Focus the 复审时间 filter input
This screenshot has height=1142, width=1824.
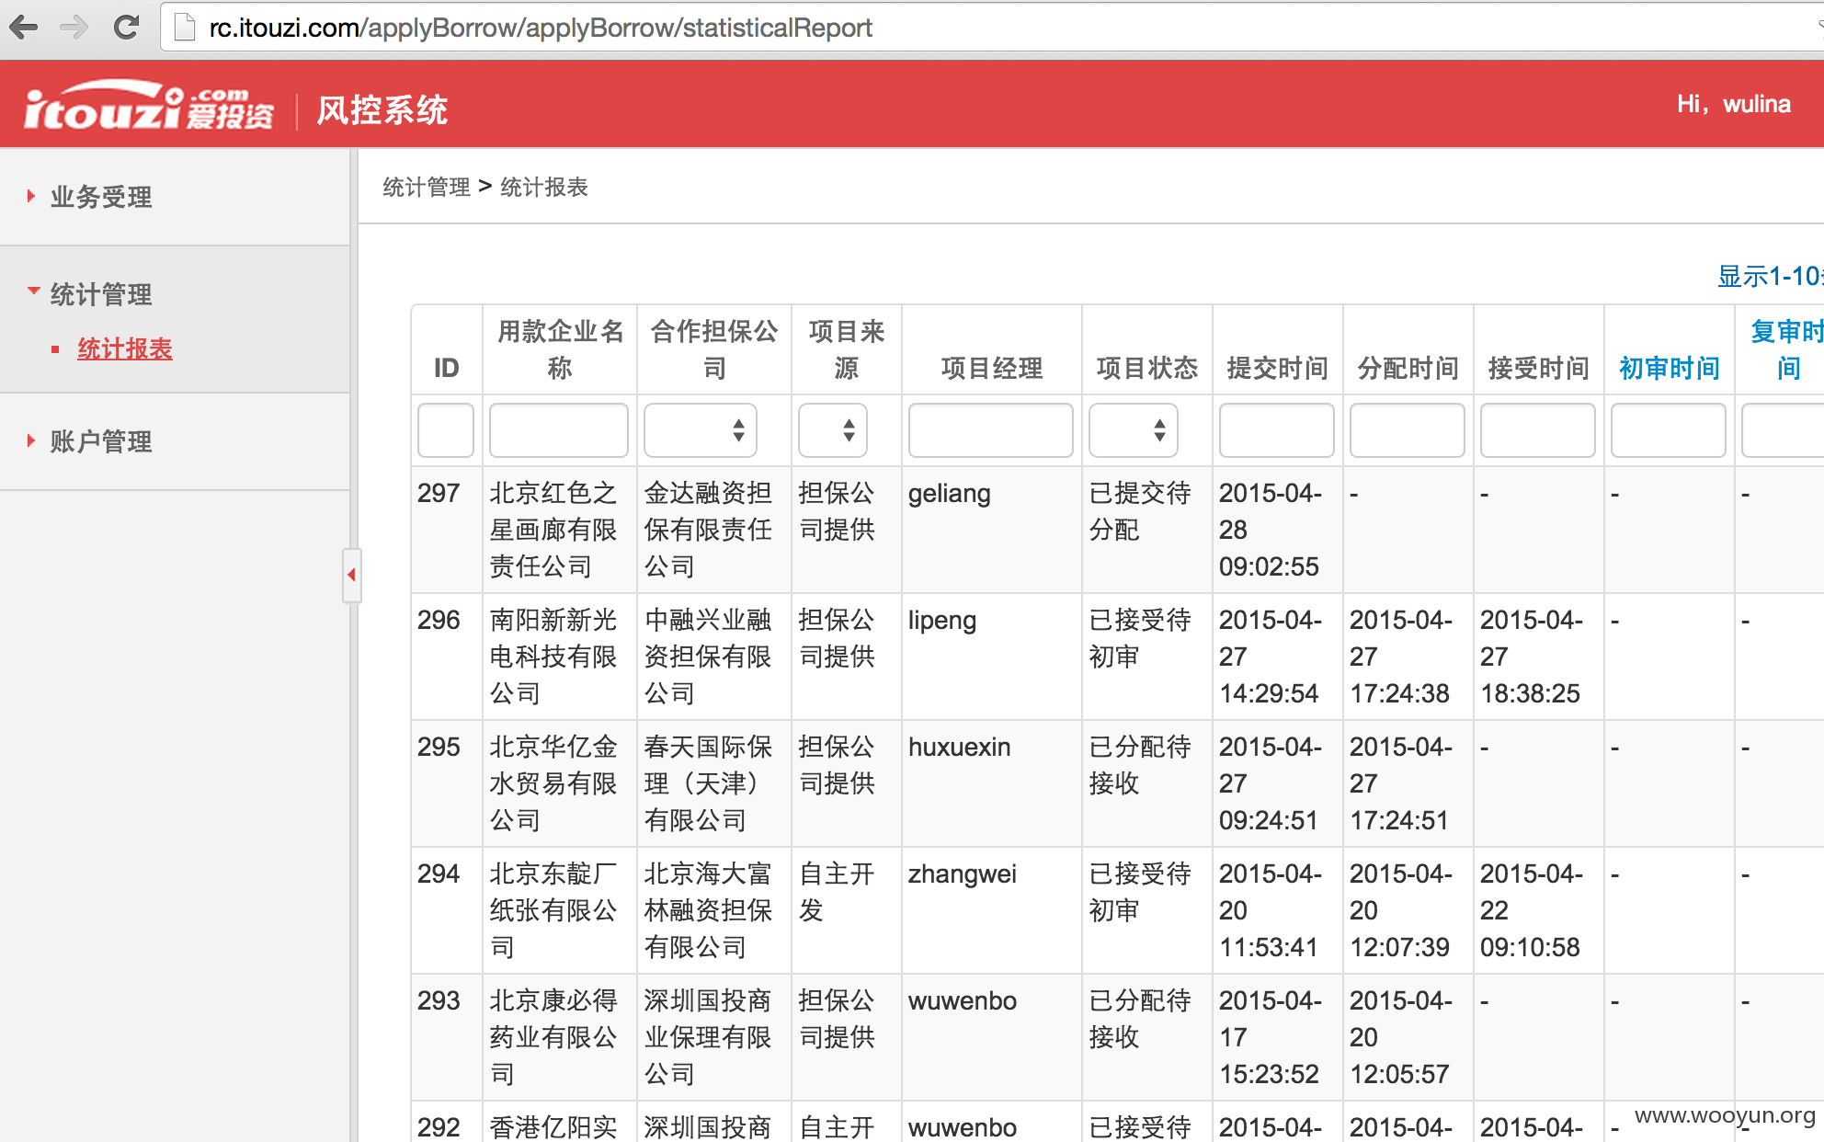tap(1783, 429)
